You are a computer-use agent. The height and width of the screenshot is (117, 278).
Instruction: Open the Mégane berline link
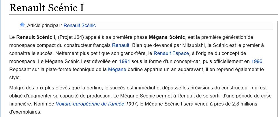pyautogui.click(x=117, y=70)
